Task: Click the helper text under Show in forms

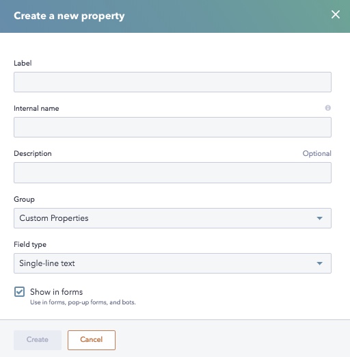Action: (83, 302)
